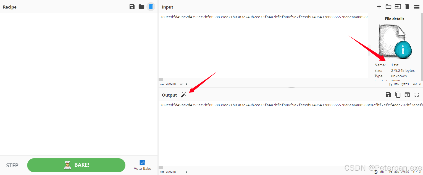Copy raw output to clipboard
423x175 pixels.
pyautogui.click(x=398, y=95)
